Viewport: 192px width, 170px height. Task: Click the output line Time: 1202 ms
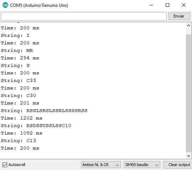(x=21, y=118)
